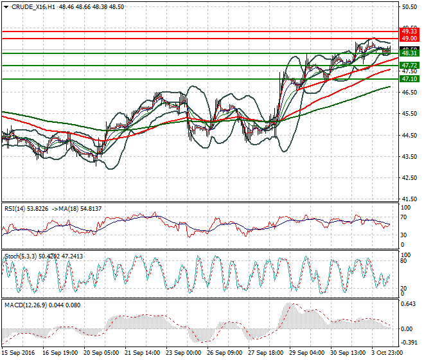The image size is (424, 360).
Task: Click the 26 Sep 09:00 time label
Action: pos(224,353)
